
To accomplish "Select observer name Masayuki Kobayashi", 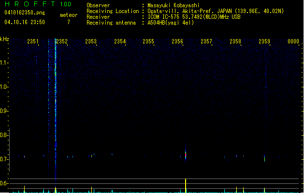I will click(x=174, y=5).
